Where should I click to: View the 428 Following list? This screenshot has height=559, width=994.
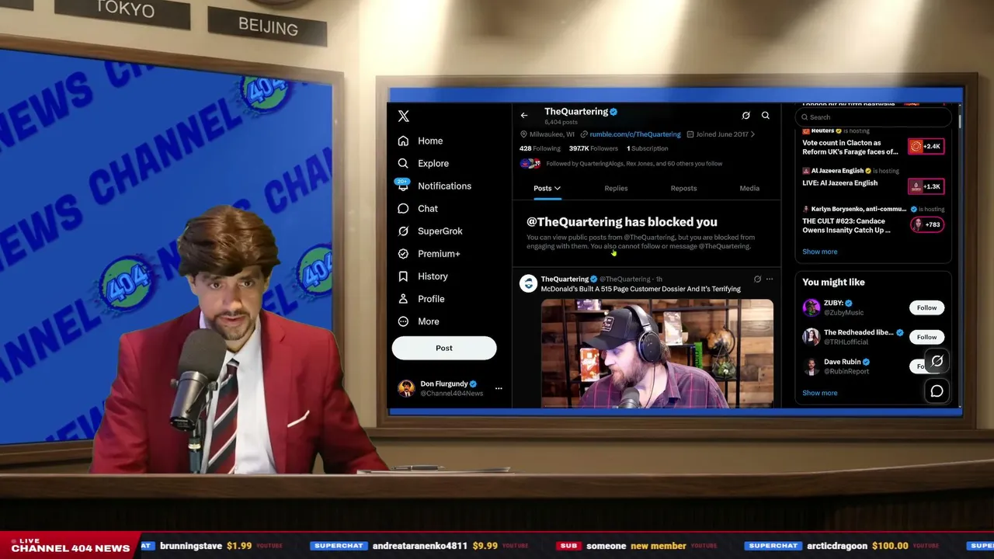[x=540, y=148]
